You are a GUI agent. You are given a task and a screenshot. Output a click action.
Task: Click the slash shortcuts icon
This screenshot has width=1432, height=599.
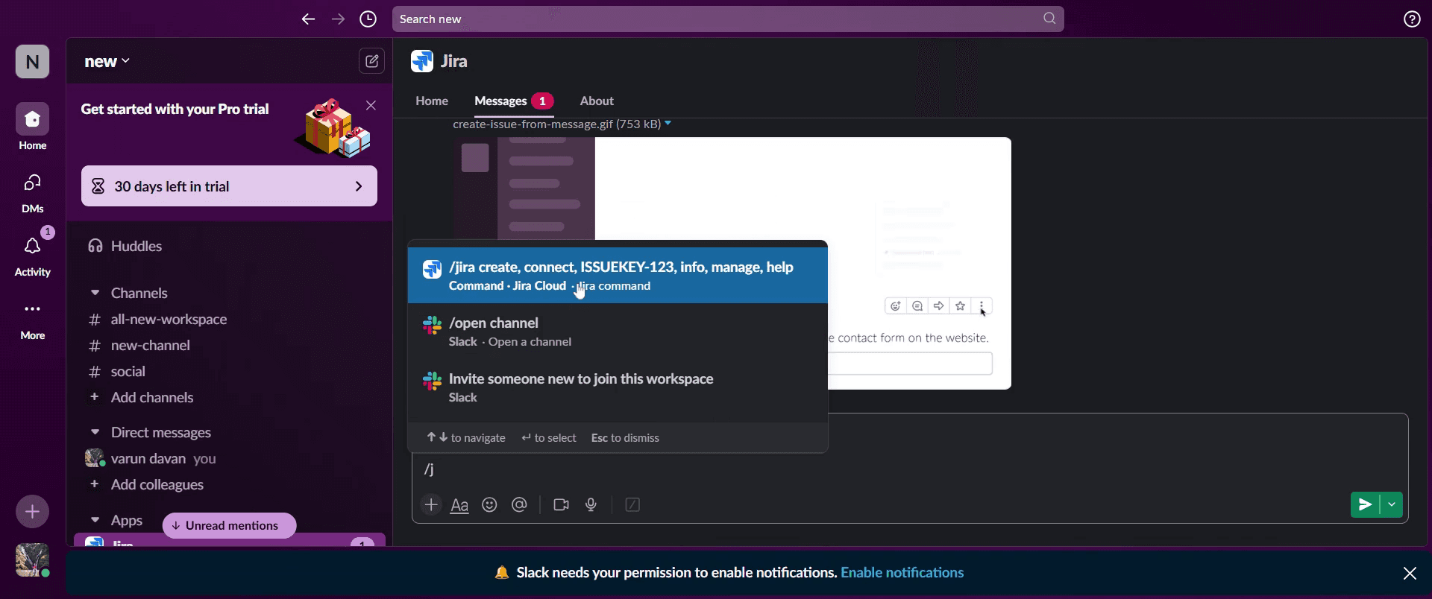point(632,505)
